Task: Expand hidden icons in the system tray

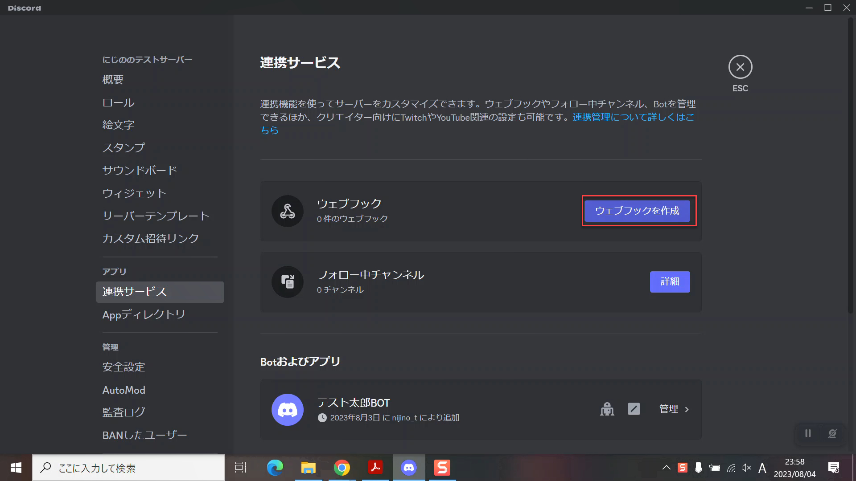Action: click(x=666, y=468)
